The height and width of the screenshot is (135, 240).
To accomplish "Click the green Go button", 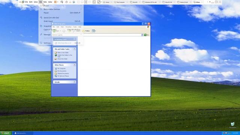I will point(147,35).
